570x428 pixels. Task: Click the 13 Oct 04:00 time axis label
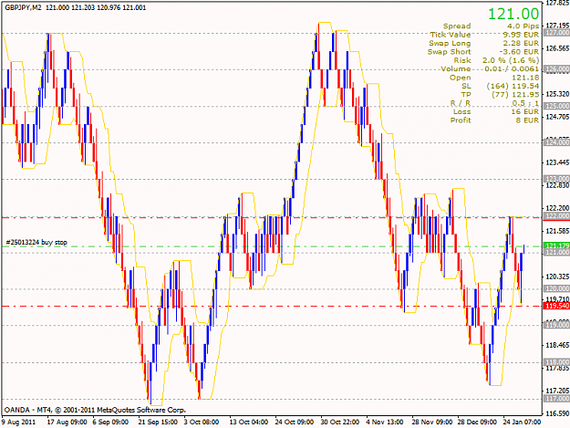tap(249, 422)
